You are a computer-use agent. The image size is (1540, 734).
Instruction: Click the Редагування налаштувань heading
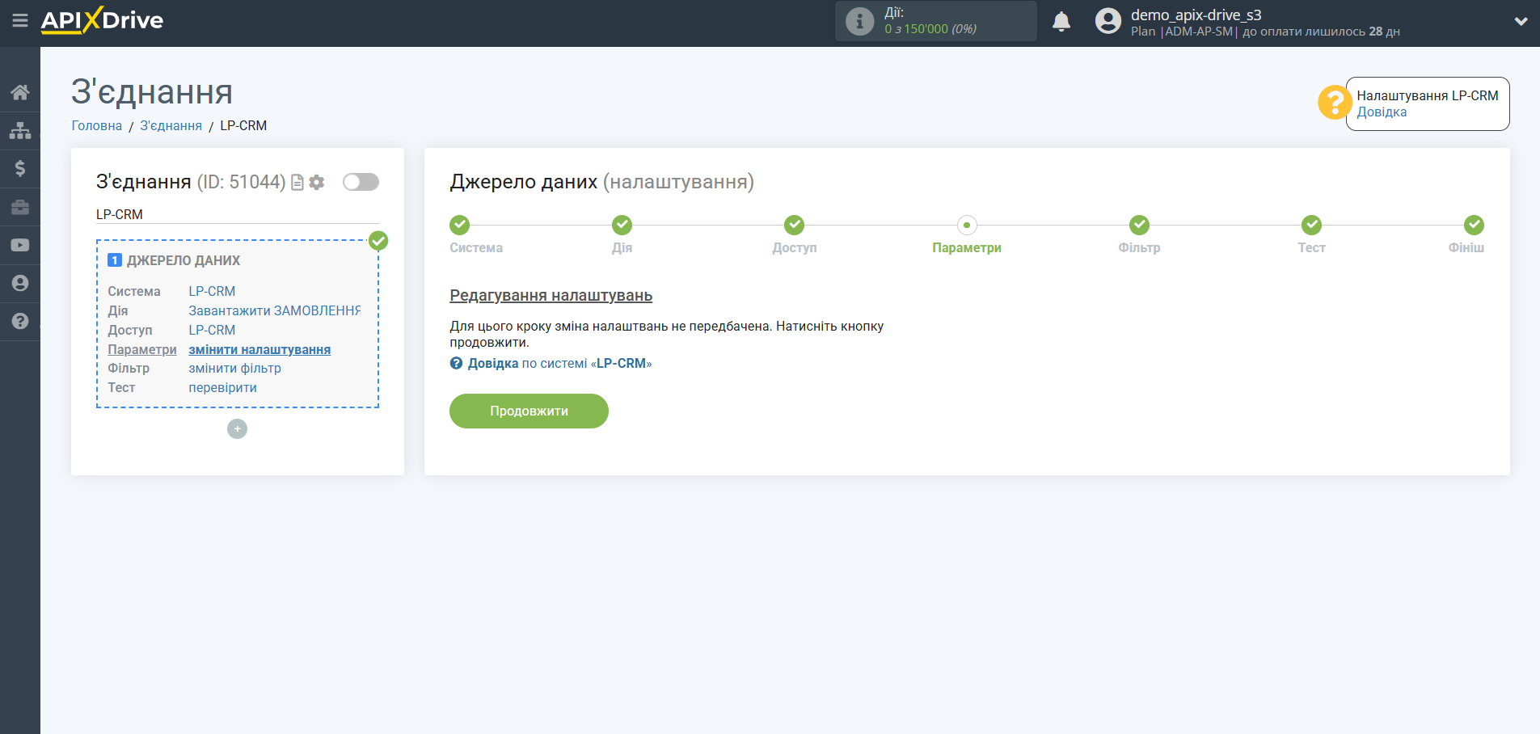pyautogui.click(x=551, y=295)
